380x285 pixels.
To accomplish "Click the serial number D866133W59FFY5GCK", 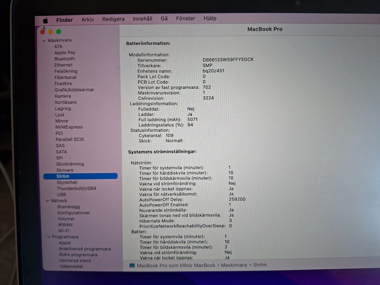I will (228, 60).
